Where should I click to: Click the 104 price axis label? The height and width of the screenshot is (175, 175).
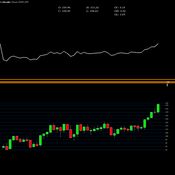[167, 136]
